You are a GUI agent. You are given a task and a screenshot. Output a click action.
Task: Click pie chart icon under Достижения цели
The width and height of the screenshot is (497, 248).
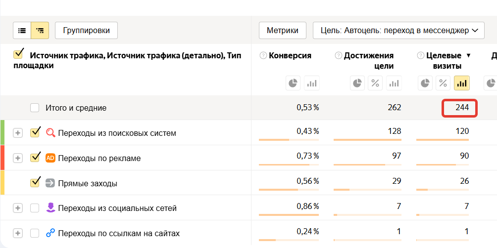point(357,83)
